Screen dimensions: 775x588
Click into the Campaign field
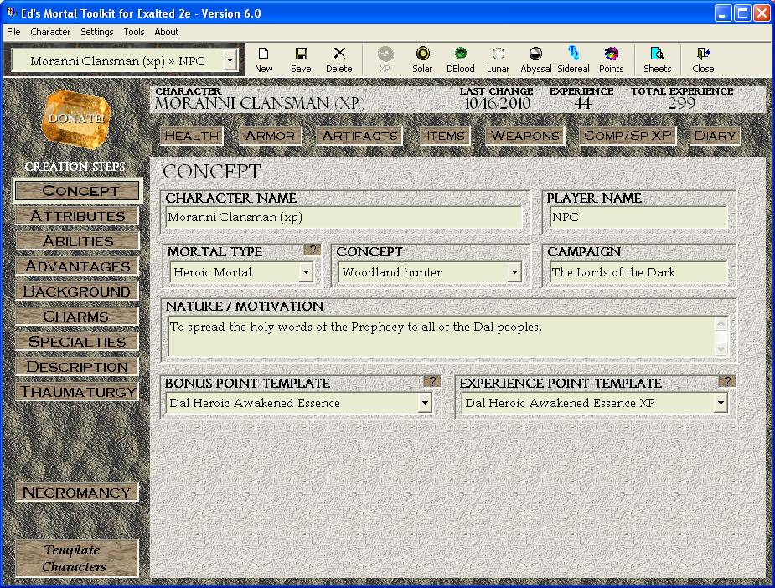tap(638, 272)
